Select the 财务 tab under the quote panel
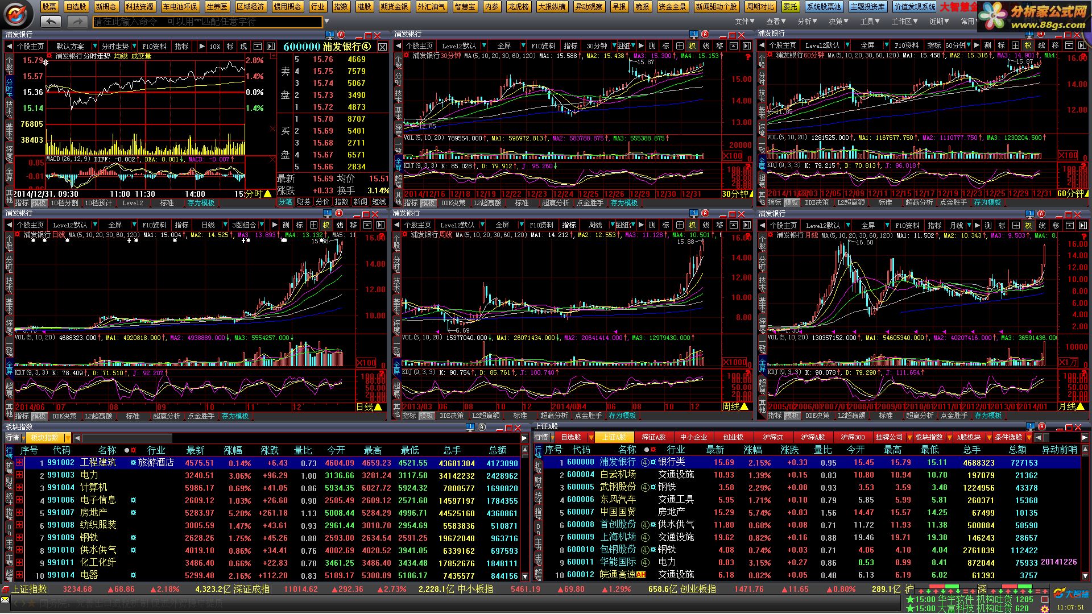The width and height of the screenshot is (1092, 614). point(304,202)
